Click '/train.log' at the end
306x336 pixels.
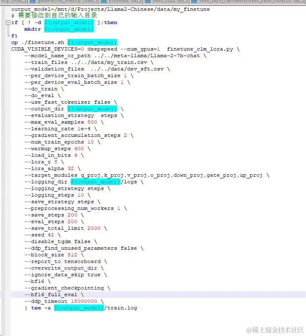click(x=120, y=308)
